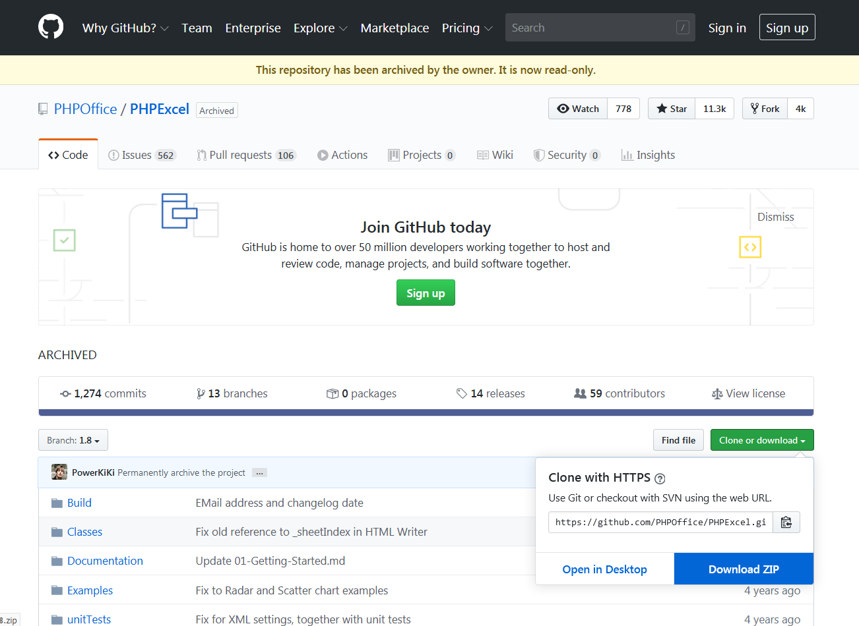
Task: Click the Examples folder icon
Action: (57, 590)
